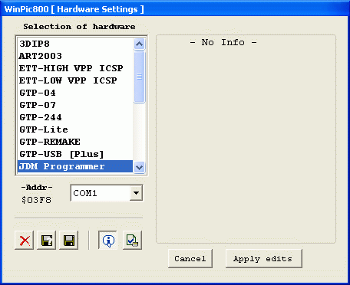The height and width of the screenshot is (285, 350).
Task: Click the Apply edits button
Action: click(263, 258)
